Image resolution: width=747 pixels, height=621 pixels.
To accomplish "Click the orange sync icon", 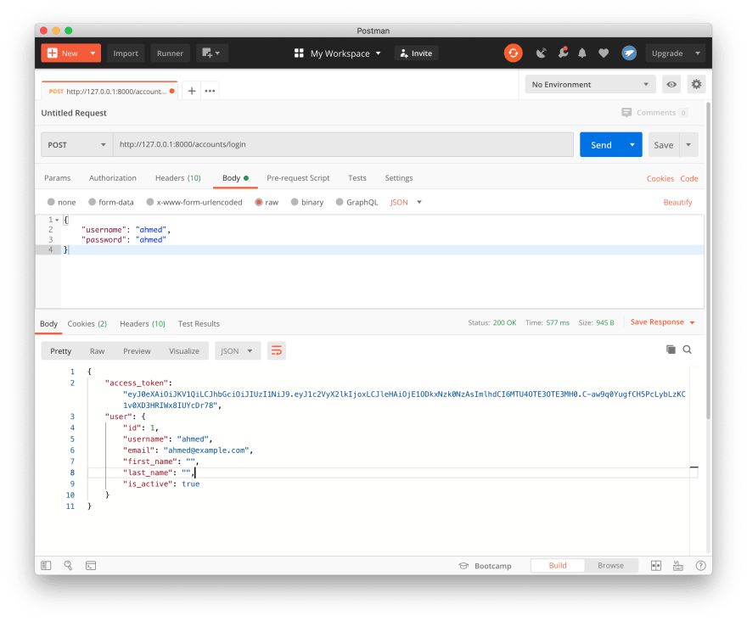I will coord(513,53).
